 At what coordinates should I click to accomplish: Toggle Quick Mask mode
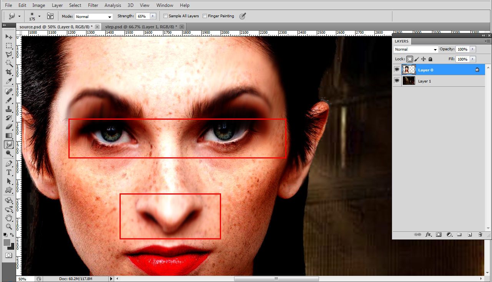click(x=8, y=256)
